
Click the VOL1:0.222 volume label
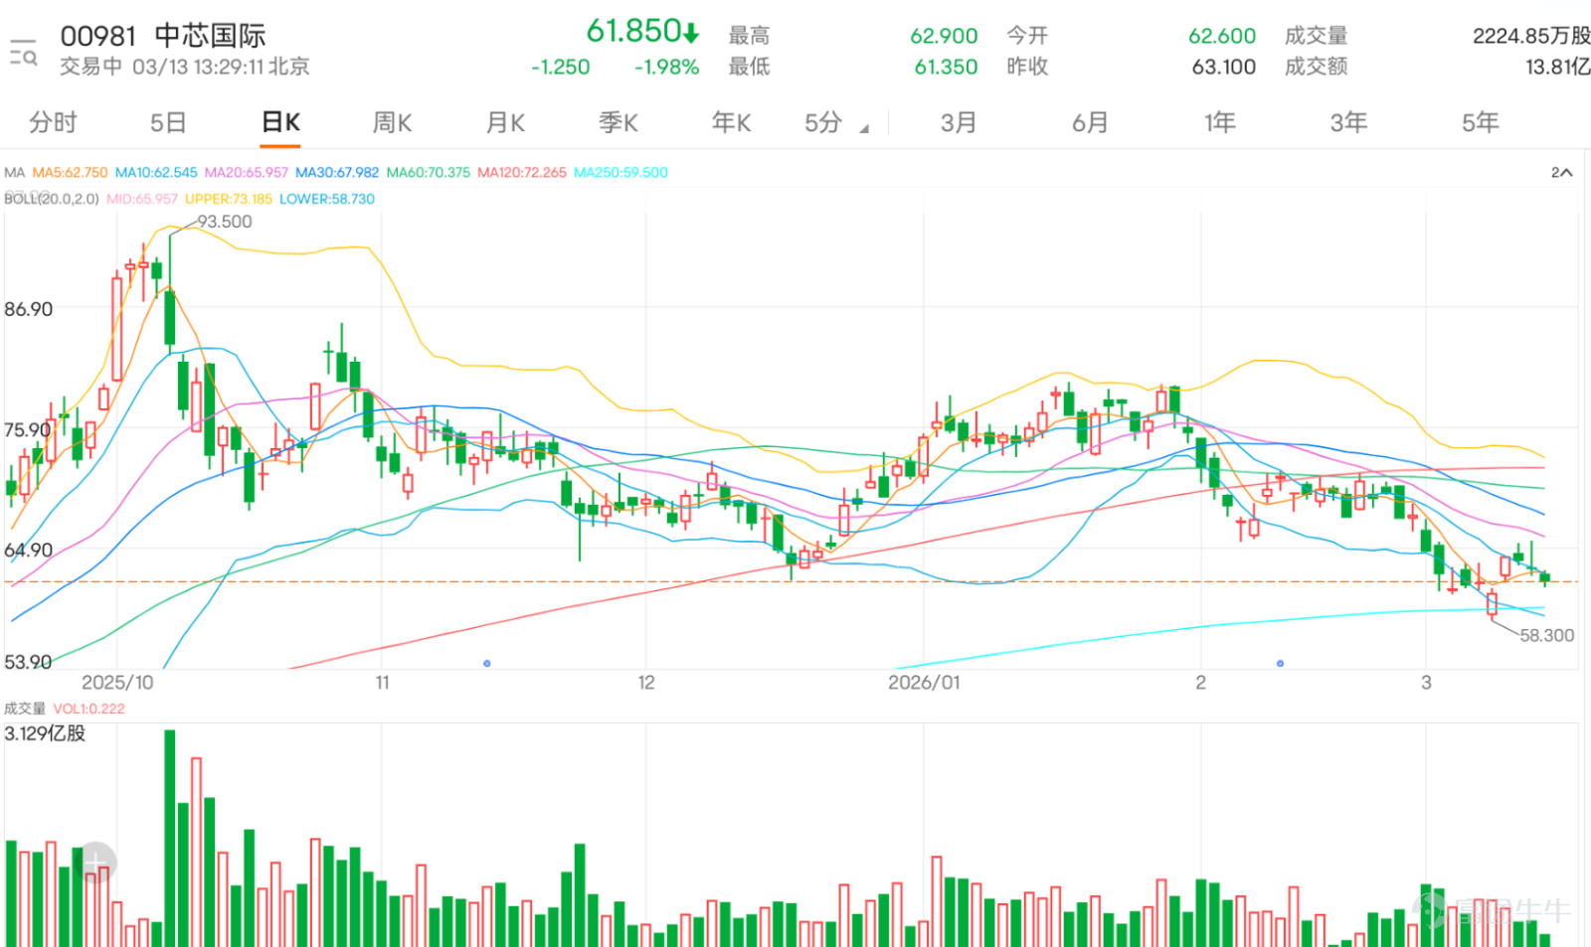(88, 709)
